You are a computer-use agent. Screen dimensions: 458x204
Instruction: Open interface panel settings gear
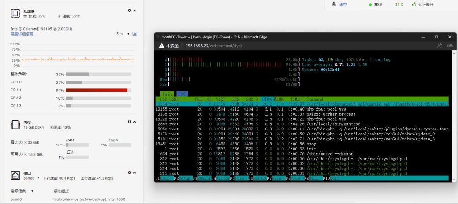130,172
